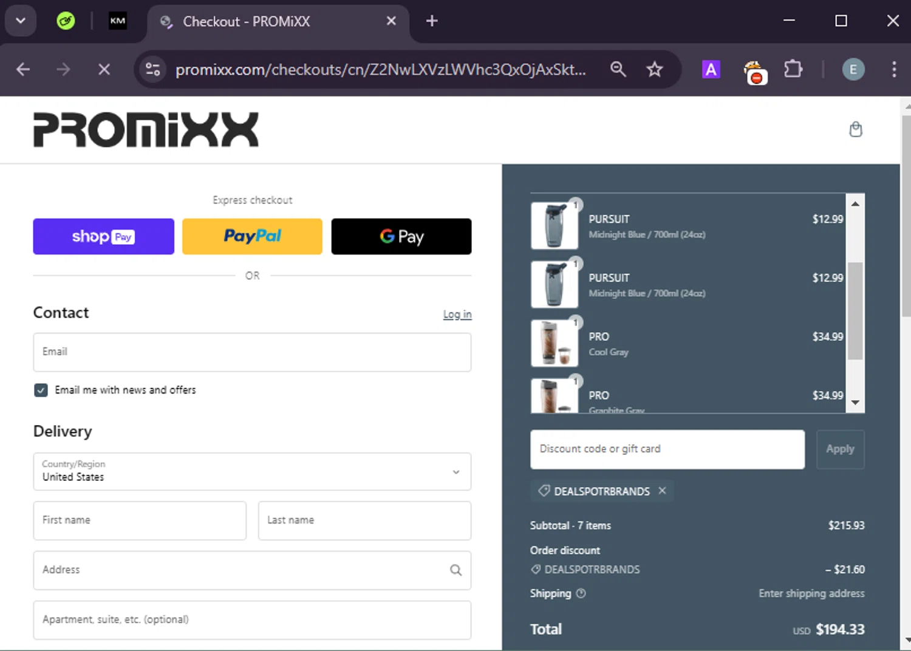Focus the First name field
This screenshot has width=911, height=651.
pos(140,520)
